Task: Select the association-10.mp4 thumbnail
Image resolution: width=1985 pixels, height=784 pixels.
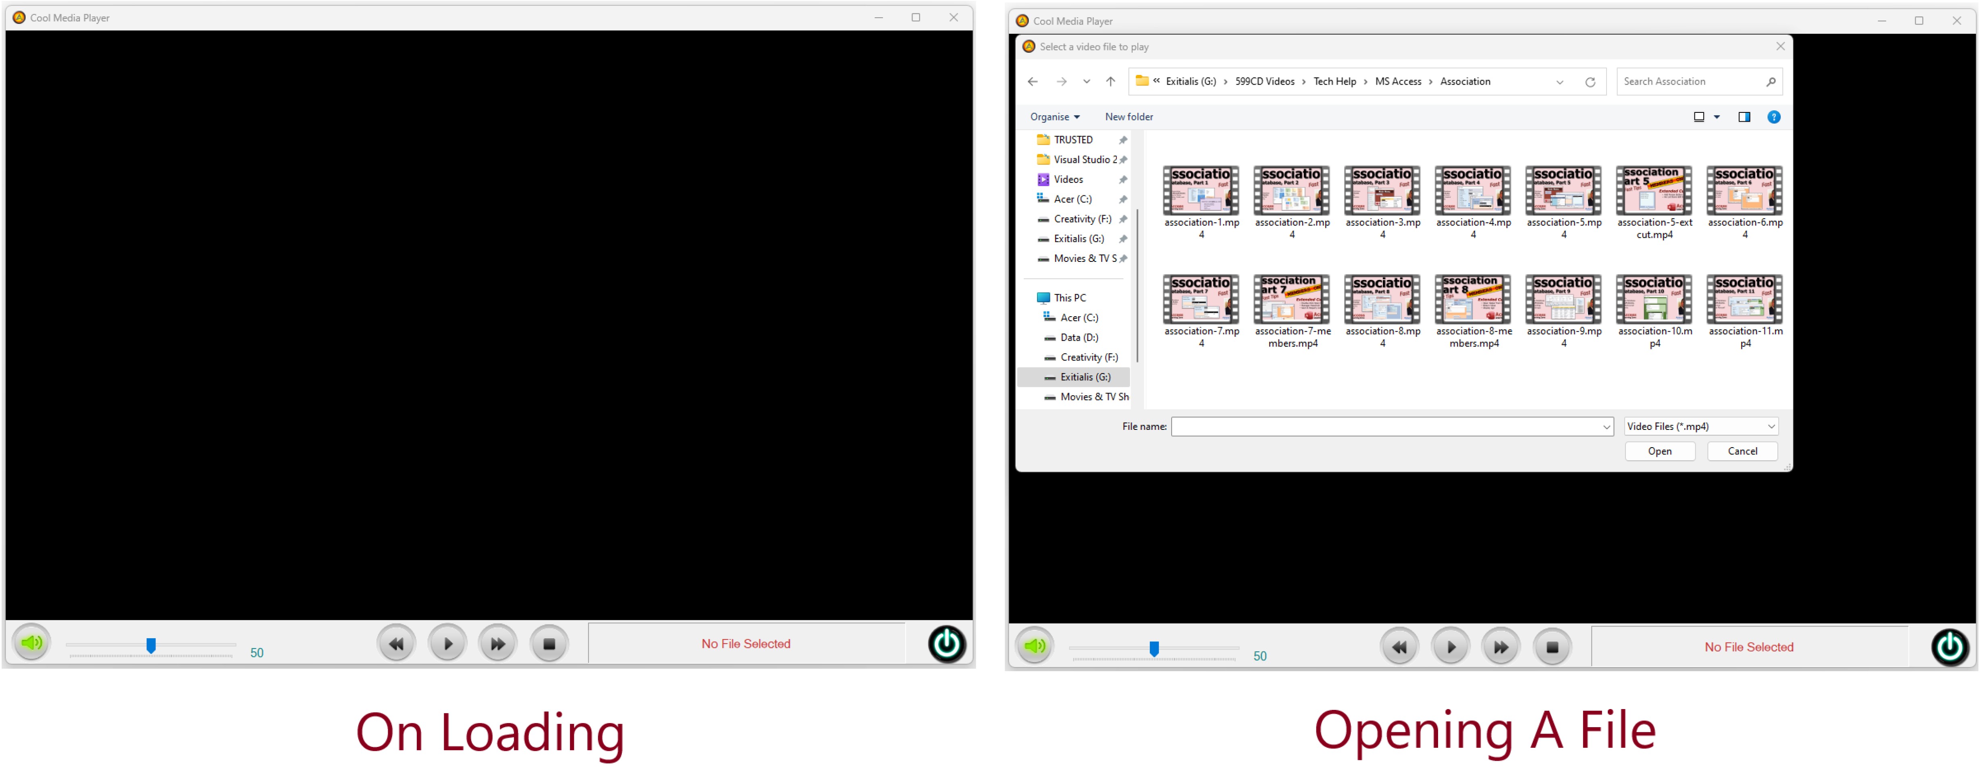Action: point(1654,300)
